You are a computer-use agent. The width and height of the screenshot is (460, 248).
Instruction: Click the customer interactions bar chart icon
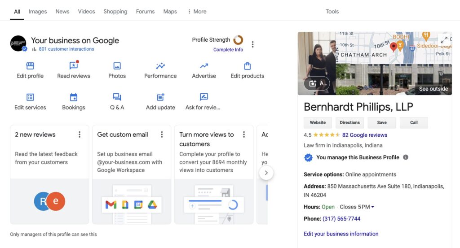pos(34,49)
